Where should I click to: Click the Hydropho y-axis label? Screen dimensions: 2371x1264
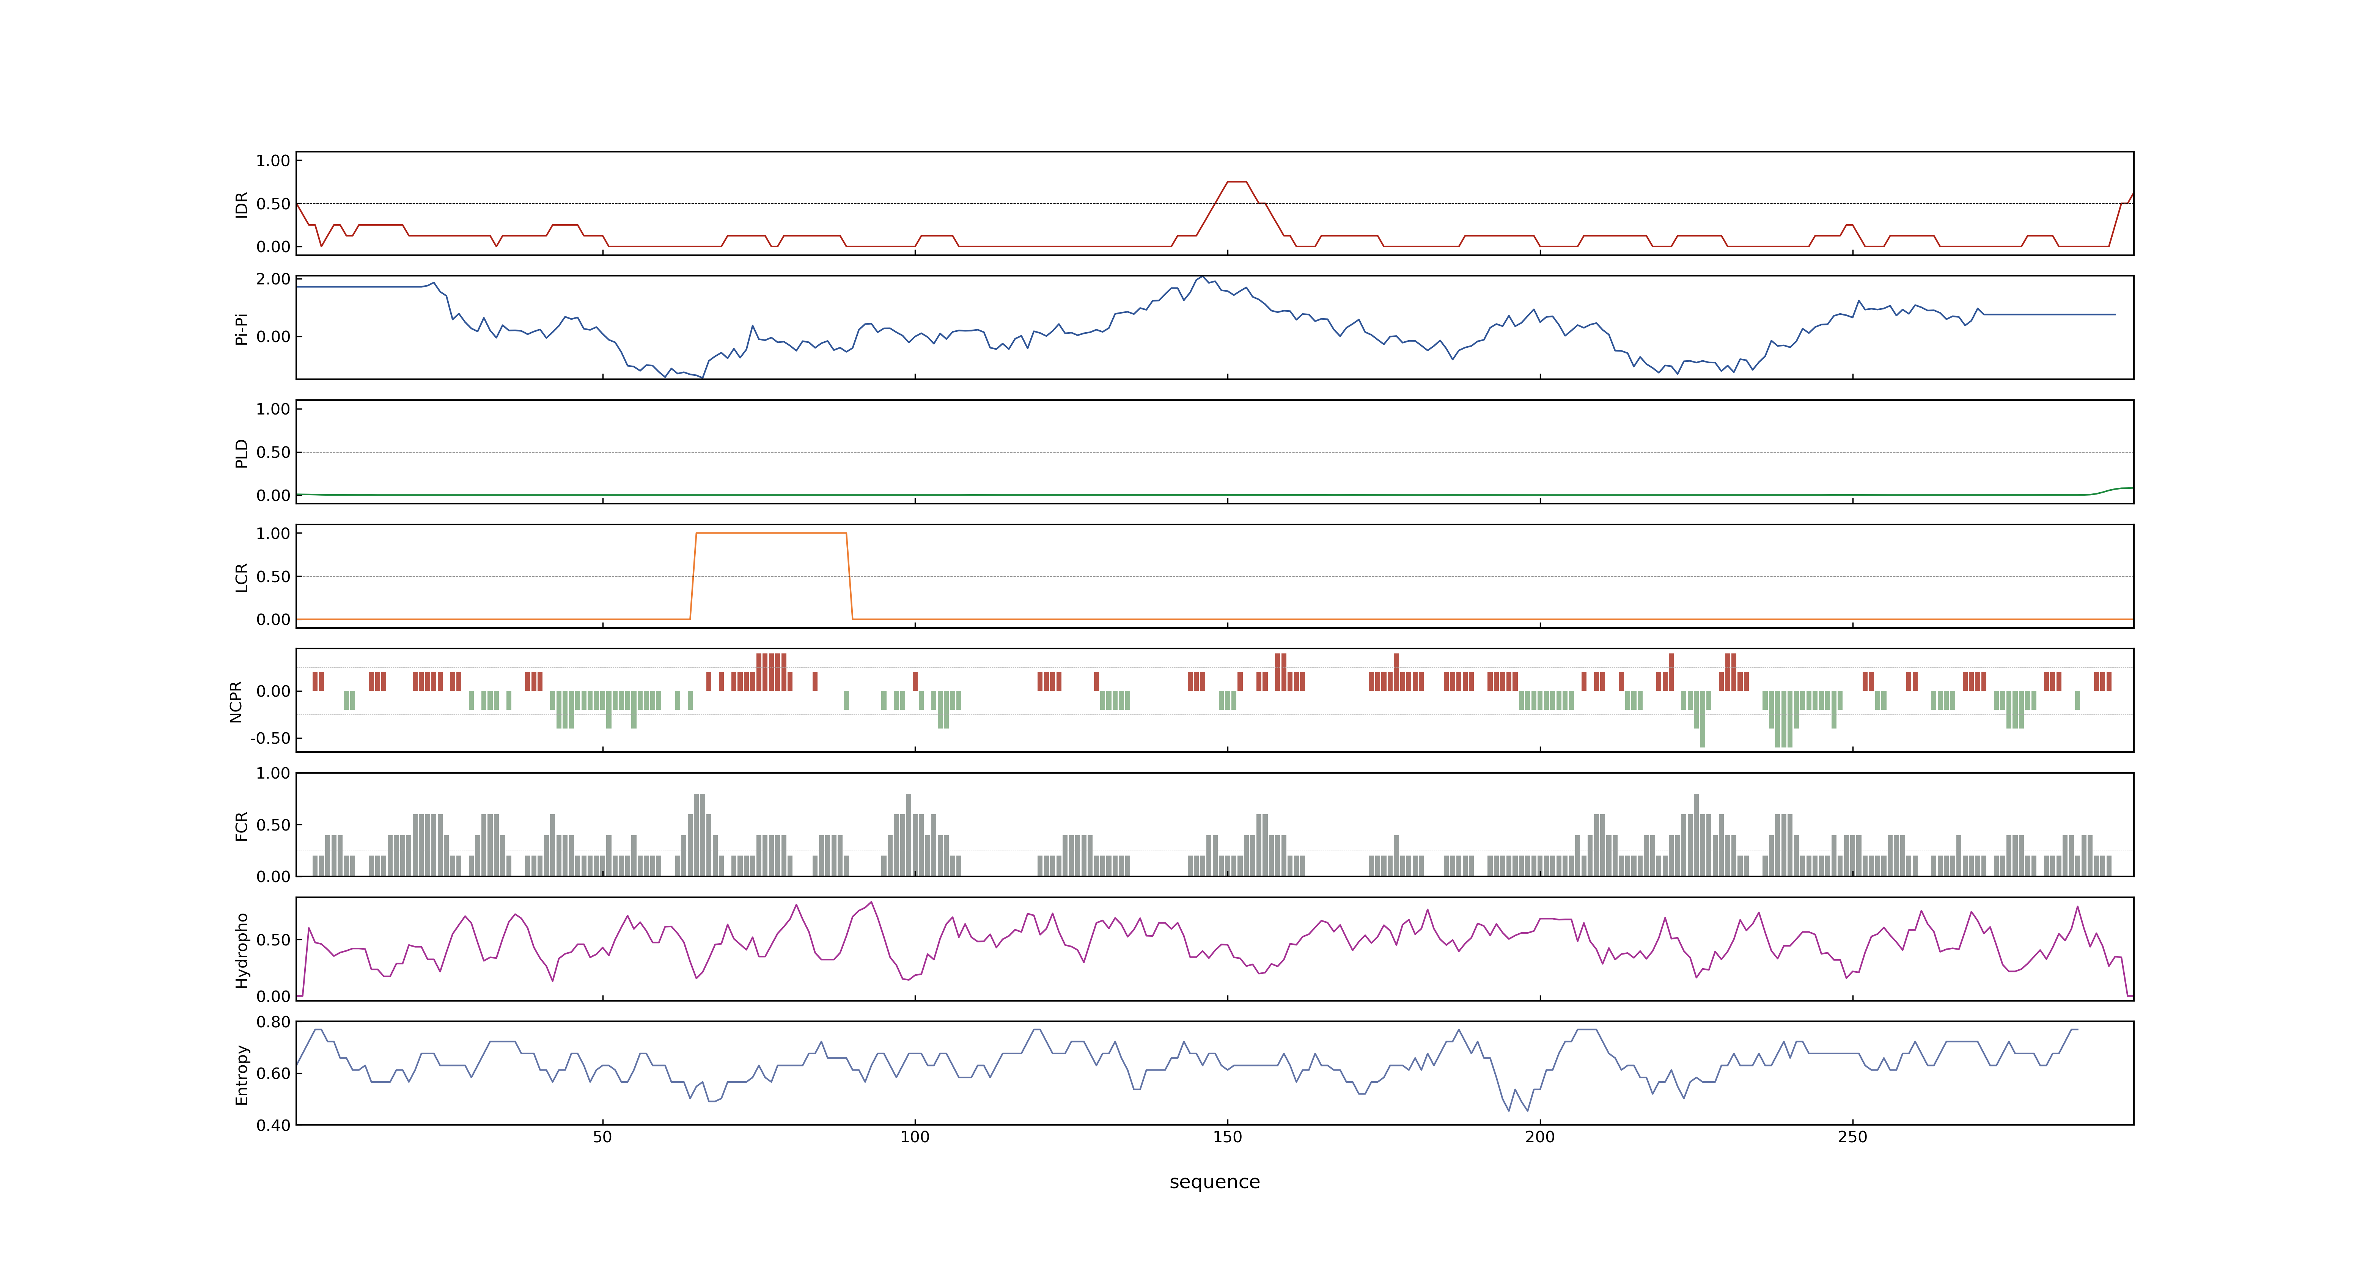coord(241,950)
